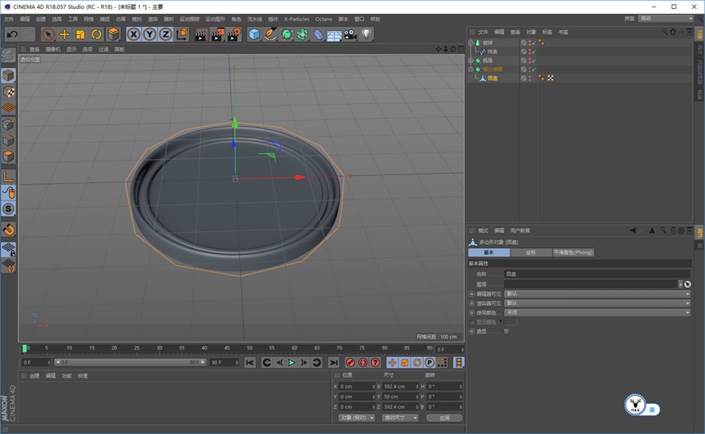705x434 pixels.
Task: Collapse the orange-named subdivision object
Action: pyautogui.click(x=471, y=69)
